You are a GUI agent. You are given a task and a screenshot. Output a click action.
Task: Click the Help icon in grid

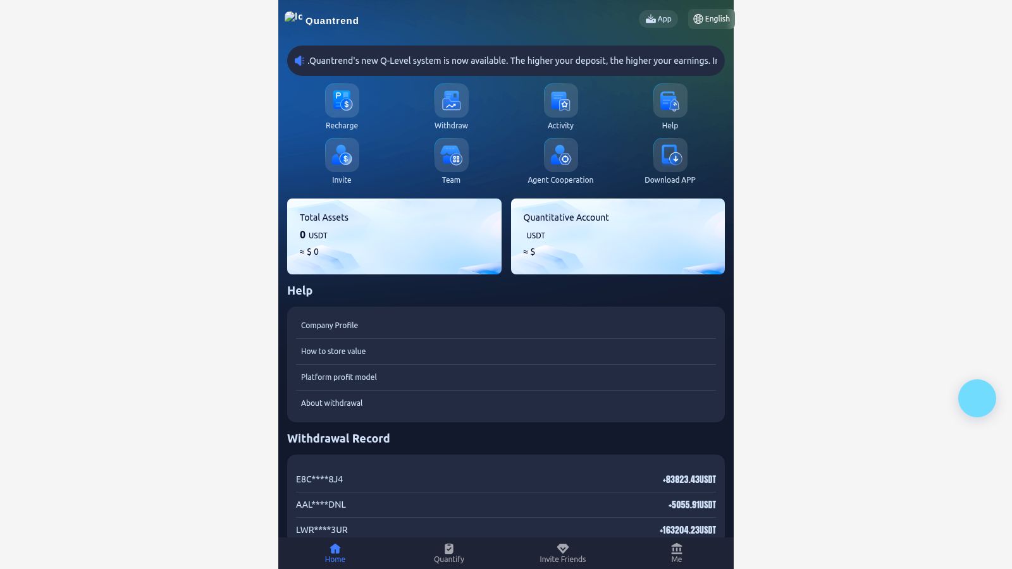[x=670, y=101]
